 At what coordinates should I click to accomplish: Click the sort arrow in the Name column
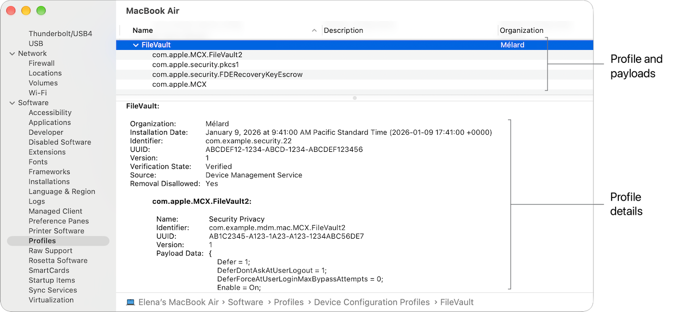coord(314,31)
